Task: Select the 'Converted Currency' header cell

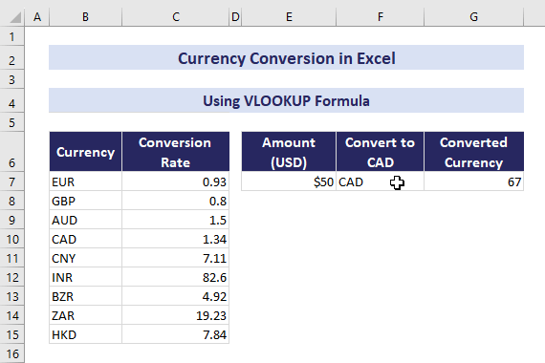Action: 473,152
